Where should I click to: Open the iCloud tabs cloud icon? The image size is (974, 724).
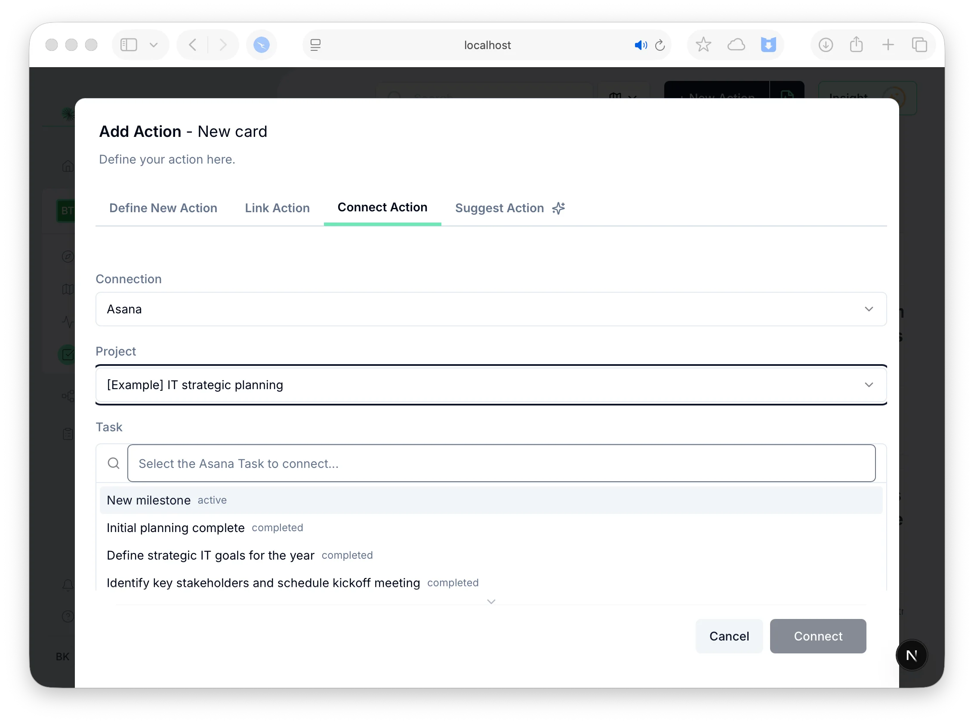[736, 45]
